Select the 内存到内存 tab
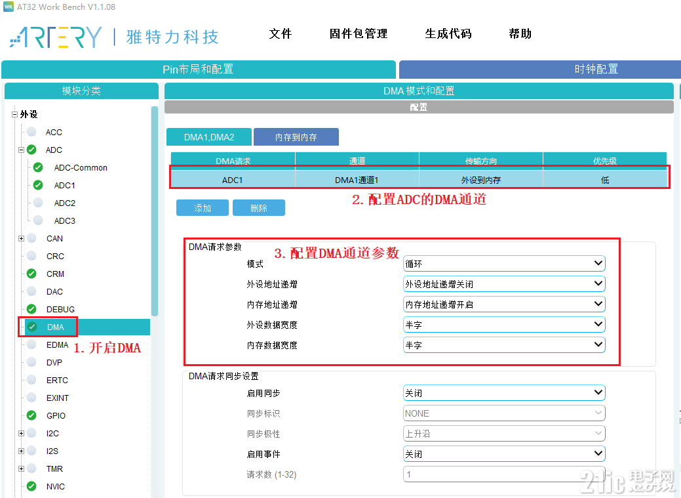The height and width of the screenshot is (498, 681). click(296, 137)
